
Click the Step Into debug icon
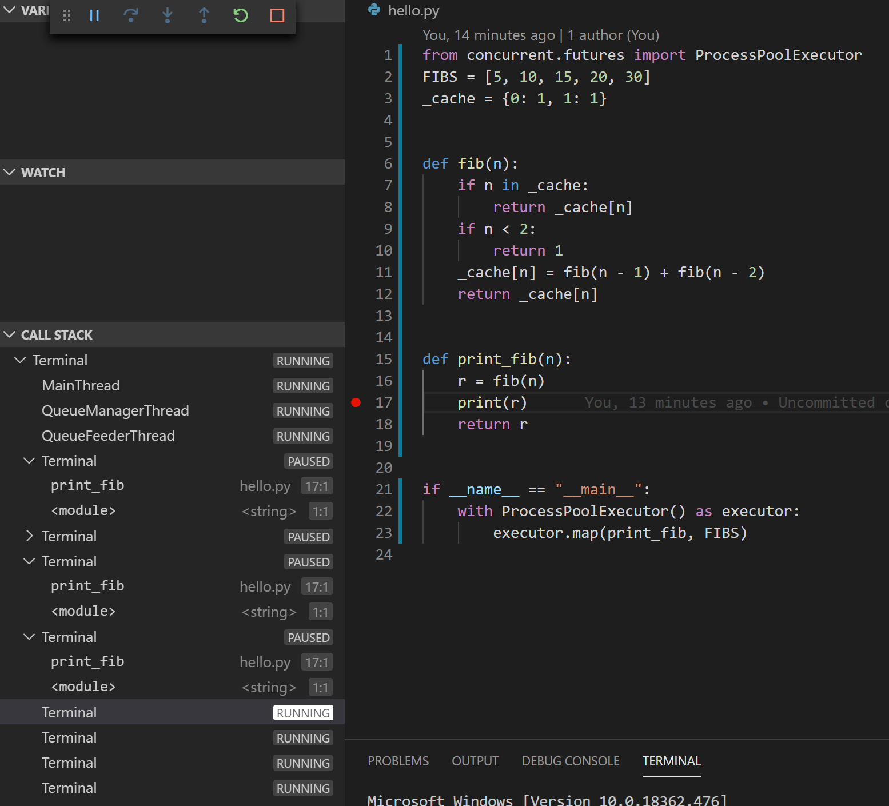(168, 15)
